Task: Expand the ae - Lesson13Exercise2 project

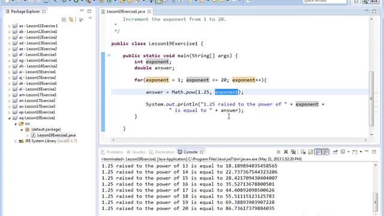Action: [10, 49]
